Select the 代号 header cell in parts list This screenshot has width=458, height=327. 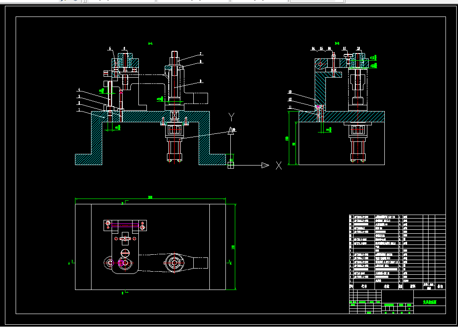point(364,286)
